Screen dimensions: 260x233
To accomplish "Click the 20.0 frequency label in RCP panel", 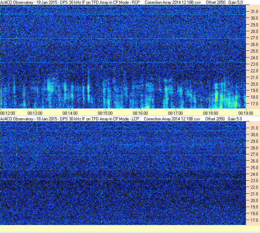I will (254, 84).
